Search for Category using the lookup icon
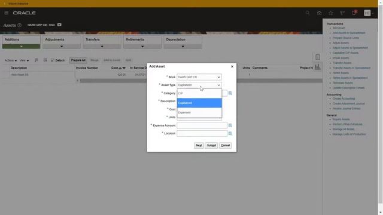This screenshot has width=383, height=215. (230, 93)
